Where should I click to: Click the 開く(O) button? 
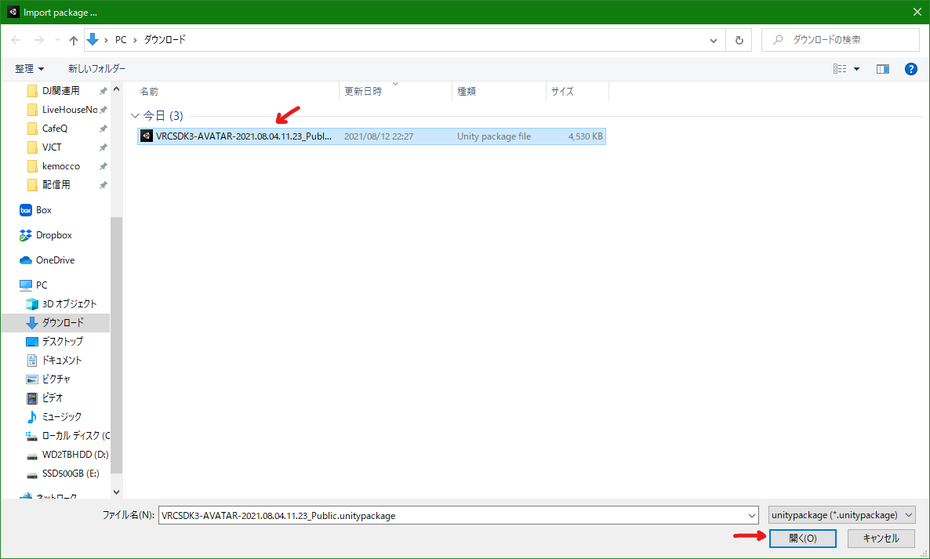tap(802, 539)
